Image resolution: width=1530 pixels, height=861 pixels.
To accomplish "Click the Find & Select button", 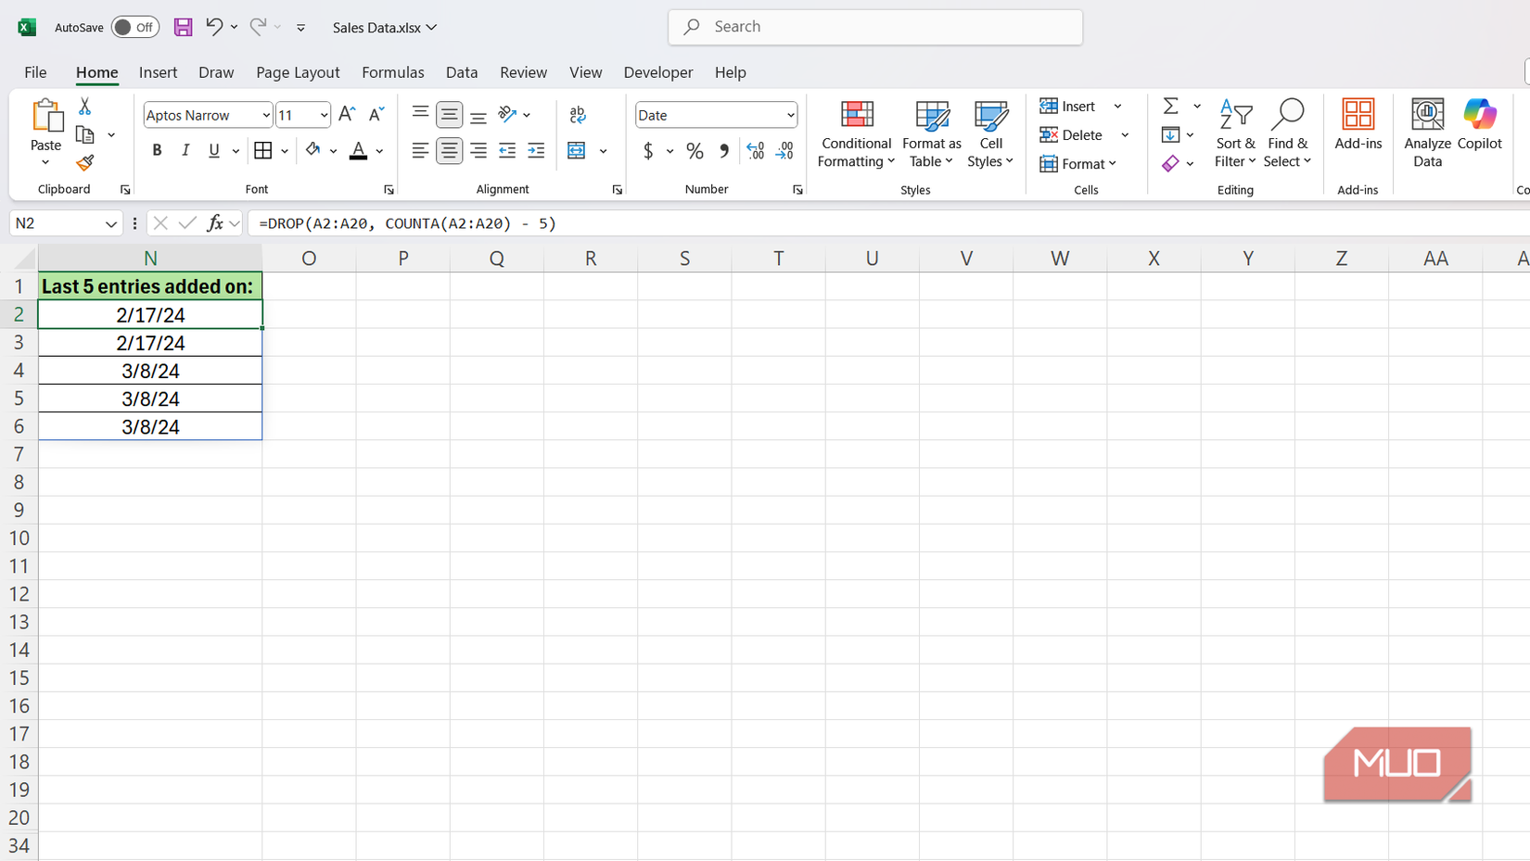I will pyautogui.click(x=1287, y=134).
